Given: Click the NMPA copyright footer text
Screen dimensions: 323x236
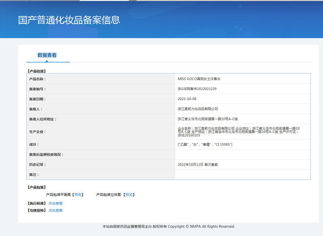Looking at the screenshot, I should pyautogui.click(x=168, y=227).
